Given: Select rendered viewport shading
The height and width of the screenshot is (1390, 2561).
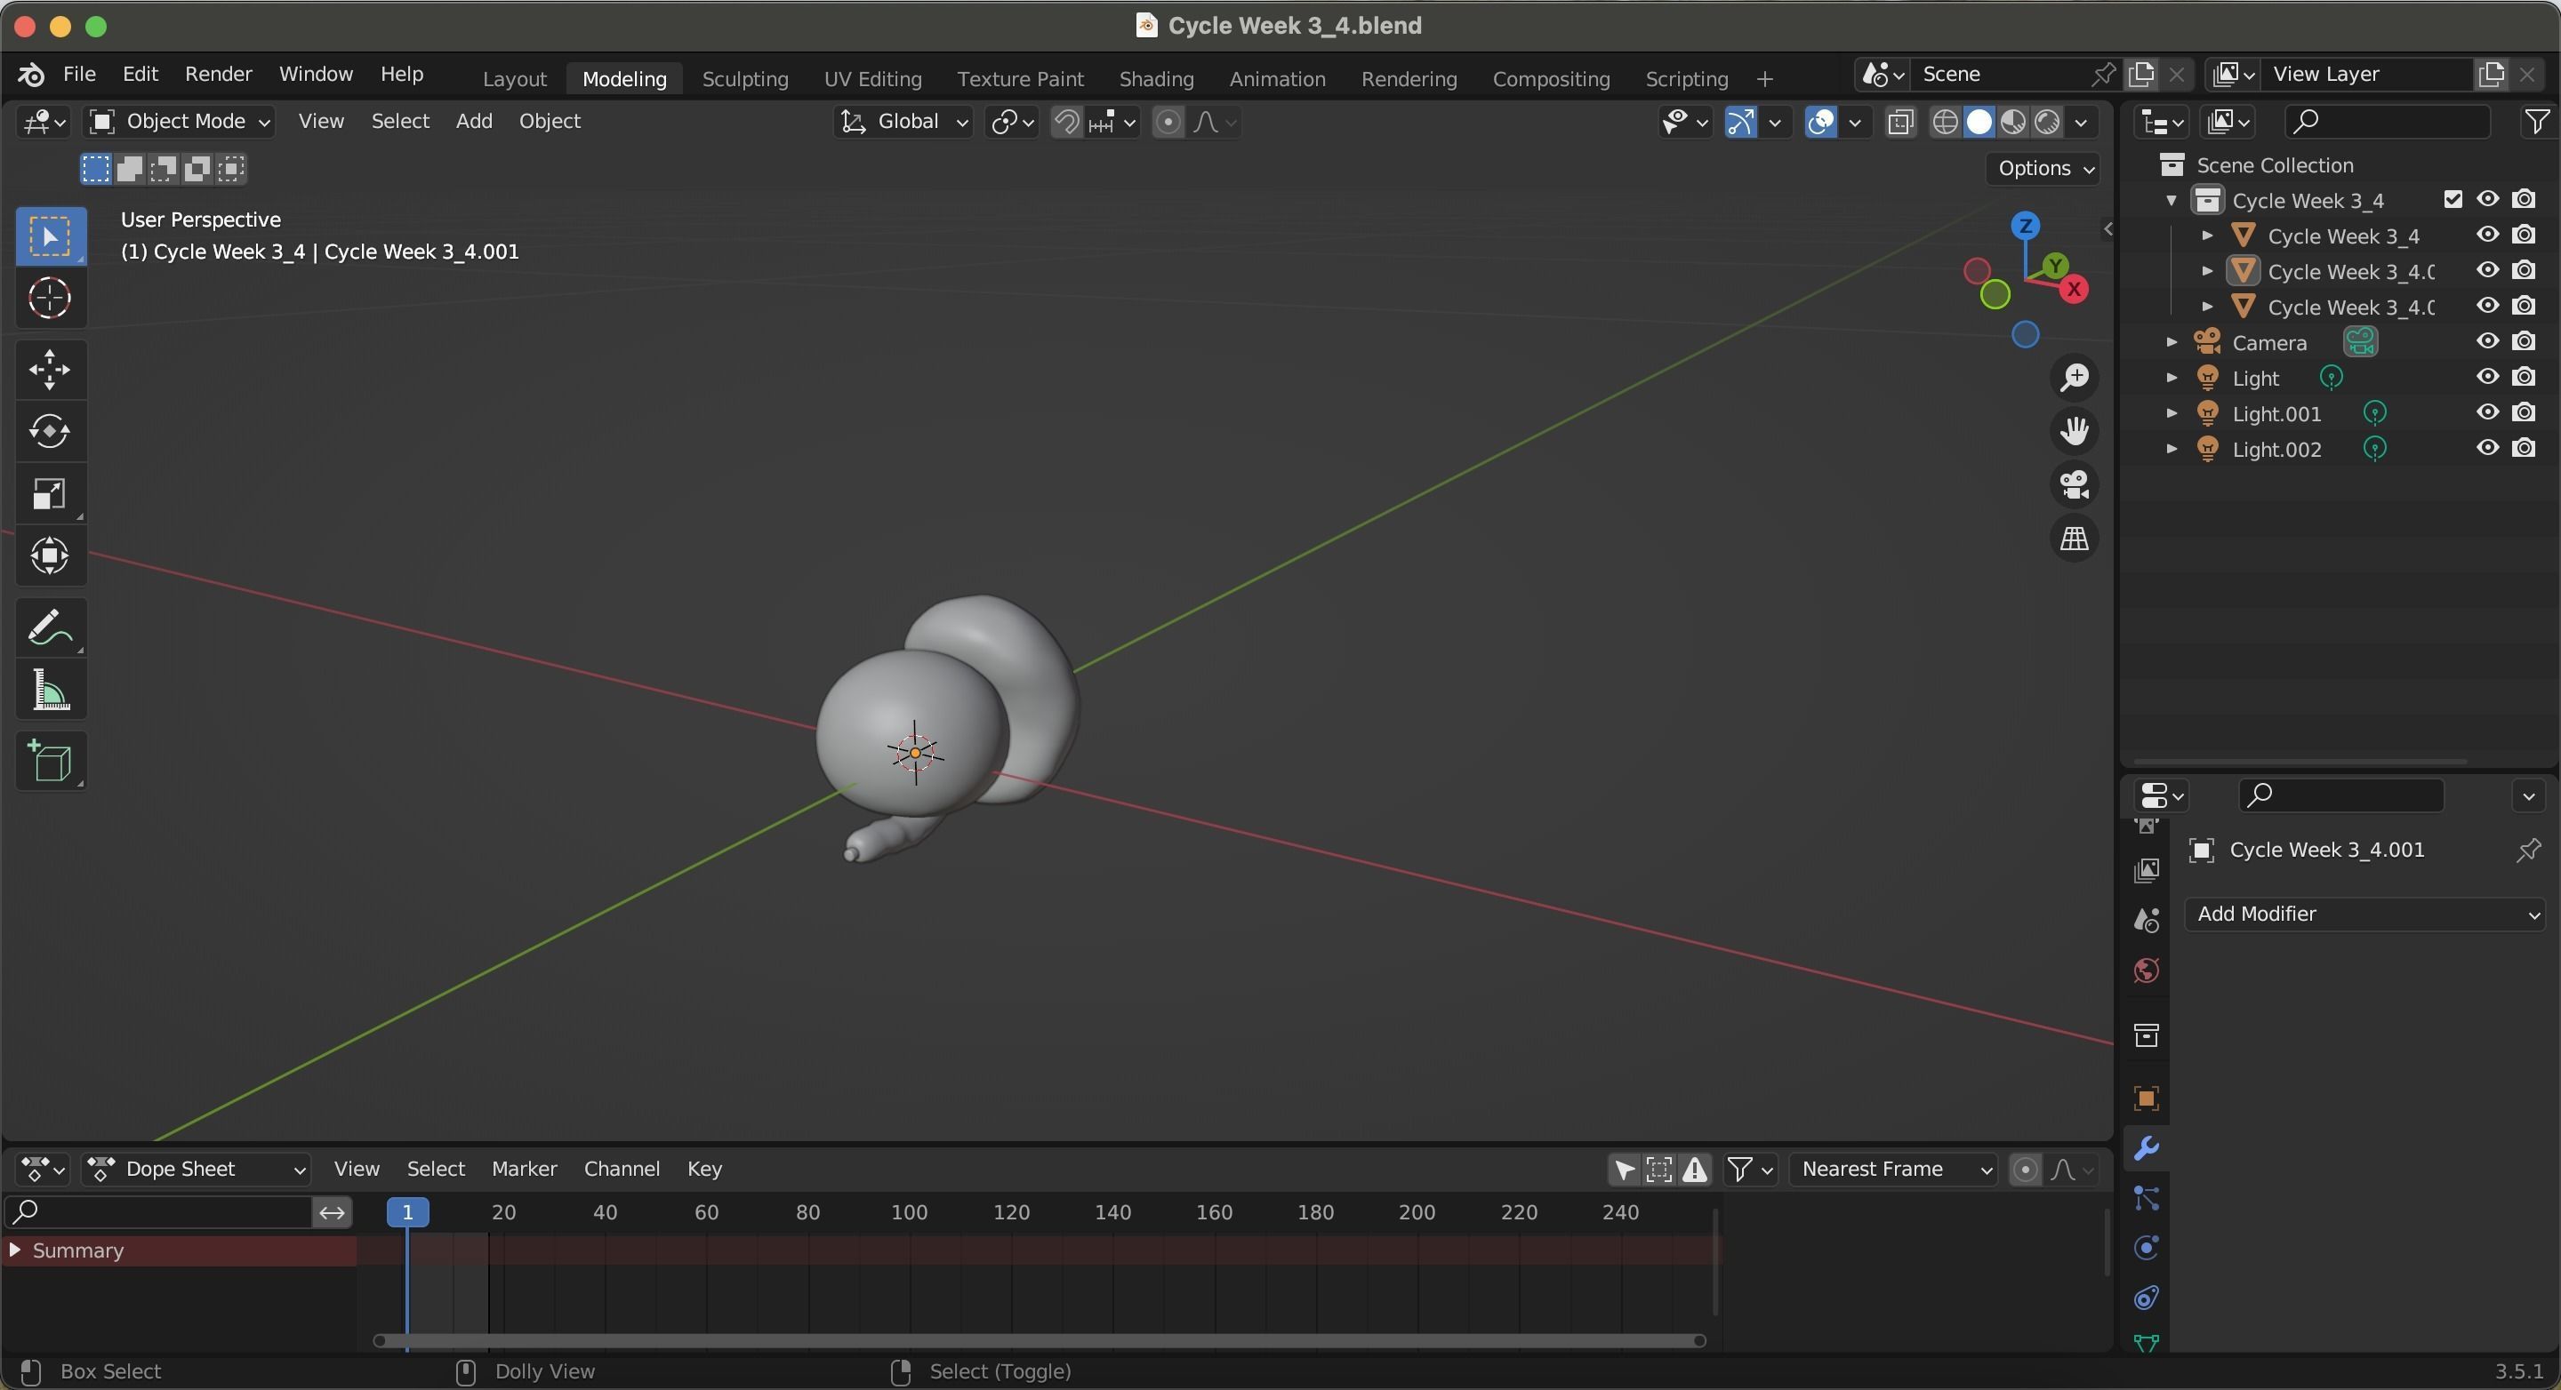Looking at the screenshot, I should [2047, 123].
